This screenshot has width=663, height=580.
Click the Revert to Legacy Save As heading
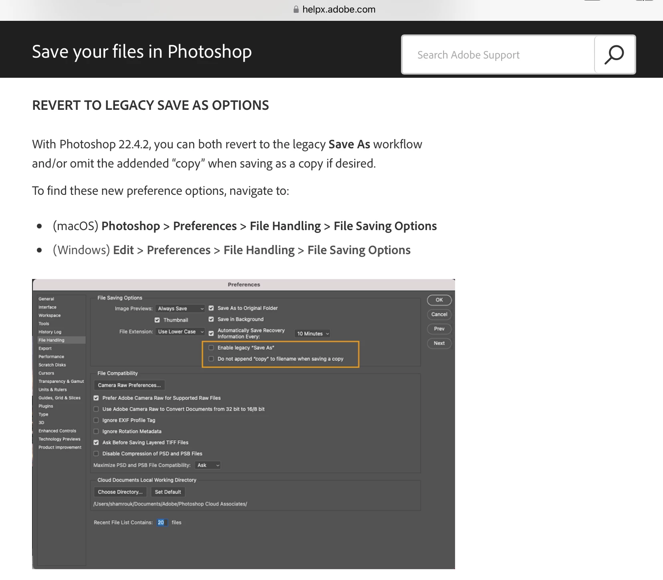(x=151, y=105)
